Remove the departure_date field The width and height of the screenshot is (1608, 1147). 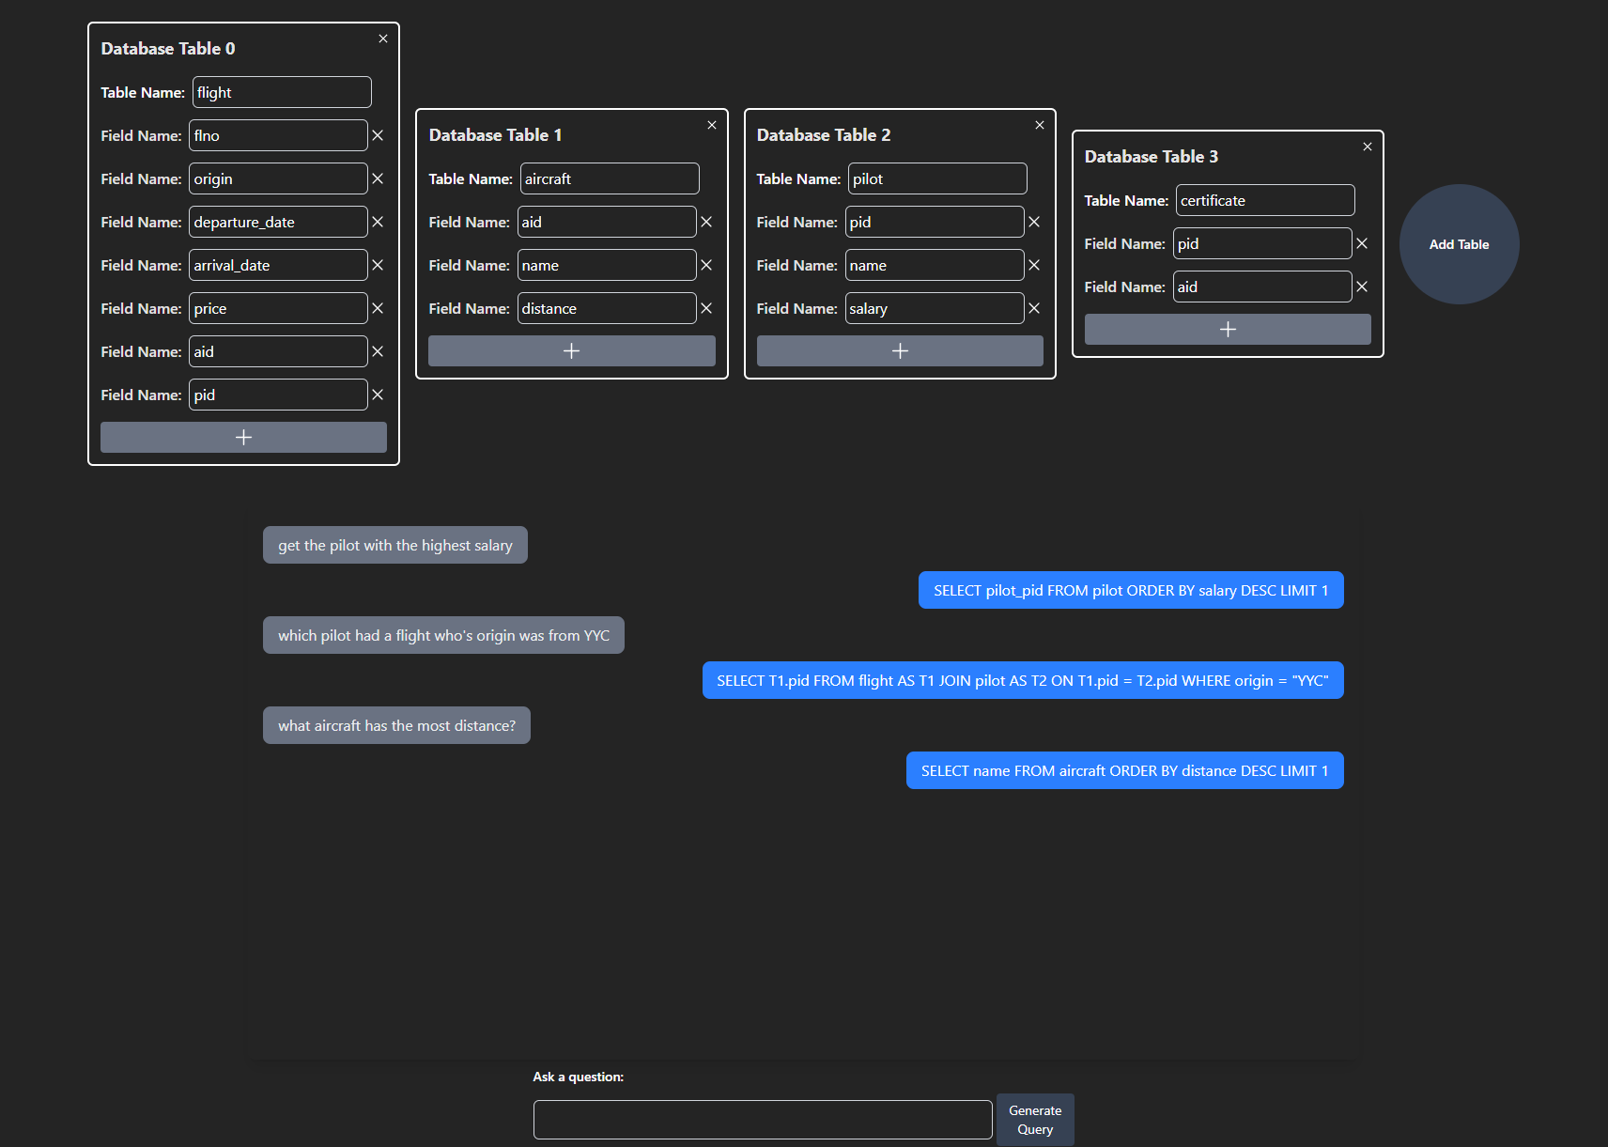(378, 222)
